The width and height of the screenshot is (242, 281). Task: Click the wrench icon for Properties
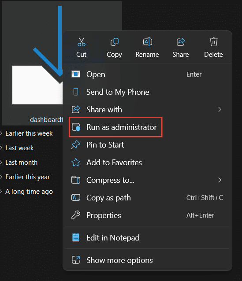tap(76, 215)
